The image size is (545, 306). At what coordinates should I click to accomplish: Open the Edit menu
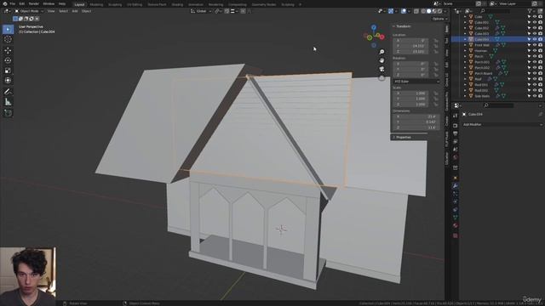coord(22,3)
